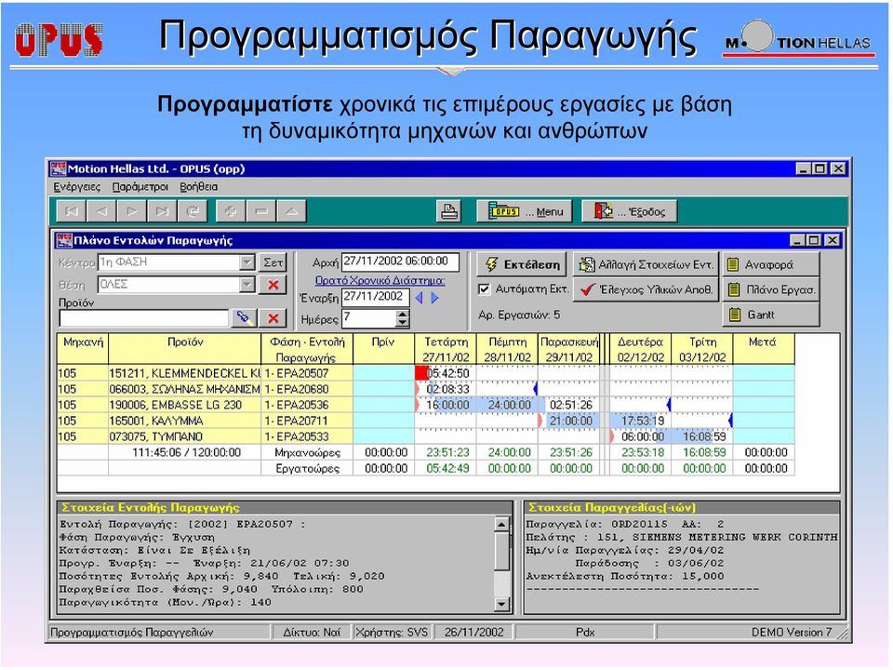This screenshot has height=670, width=893.
Task: Clear Θέση with red X button
Action: point(273,285)
